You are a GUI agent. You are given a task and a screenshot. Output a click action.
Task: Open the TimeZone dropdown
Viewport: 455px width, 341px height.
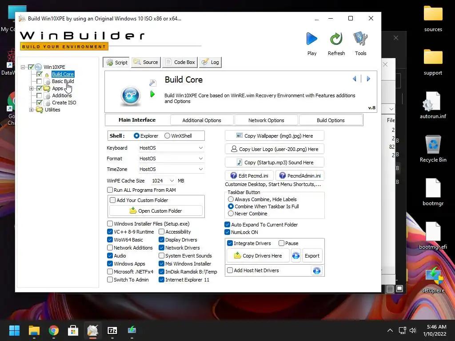[x=171, y=169]
